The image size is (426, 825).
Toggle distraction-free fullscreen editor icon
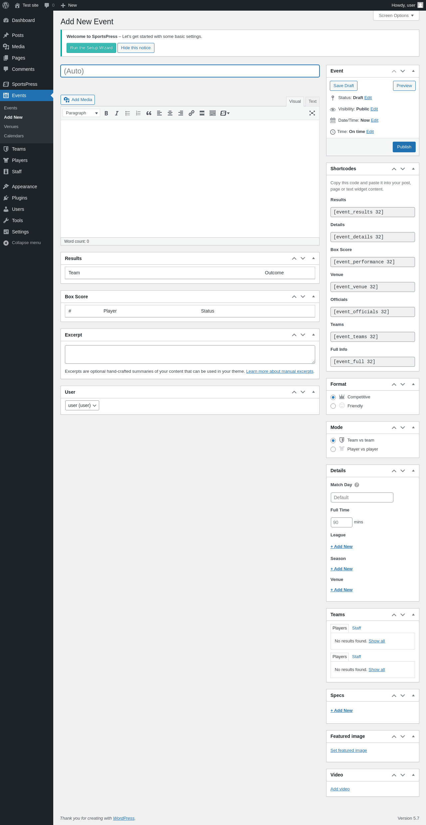312,113
